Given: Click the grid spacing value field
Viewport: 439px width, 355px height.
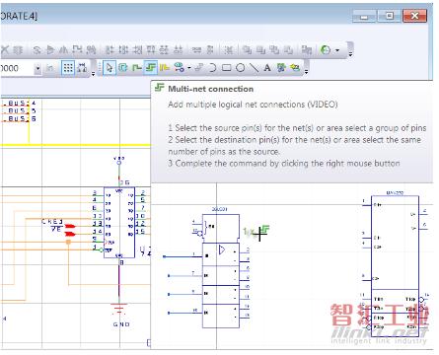Looking at the screenshot, I should [x=17, y=68].
